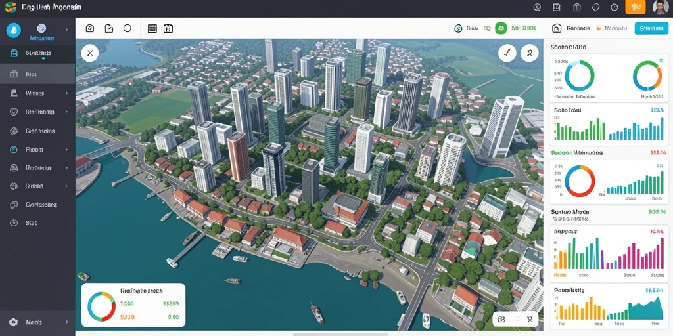The image size is (673, 336).
Task: Expand the third sidebar item's chevron
Action: [x=66, y=93]
